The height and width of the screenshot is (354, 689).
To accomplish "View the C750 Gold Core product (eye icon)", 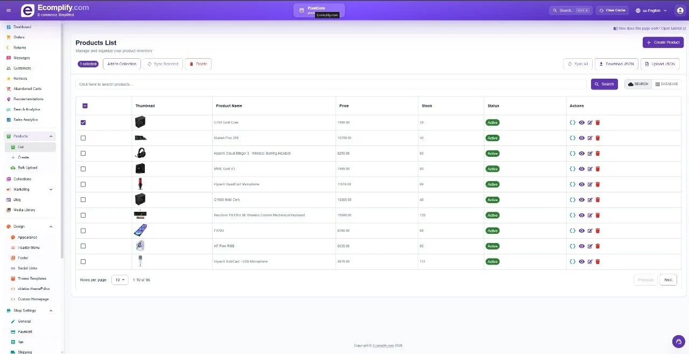I will pos(581,122).
